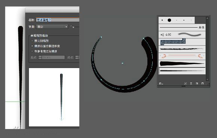Viewport: 217px width, 138px height.
Task: Open options of selected object icon
Action: (191, 83)
